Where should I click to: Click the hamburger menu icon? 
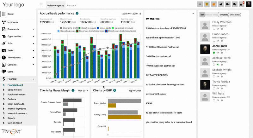coord(41,4)
